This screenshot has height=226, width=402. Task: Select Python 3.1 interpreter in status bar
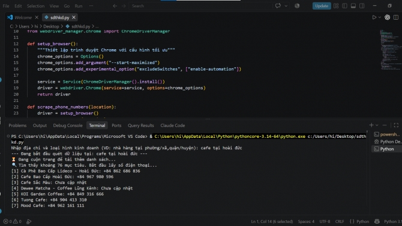(393, 222)
